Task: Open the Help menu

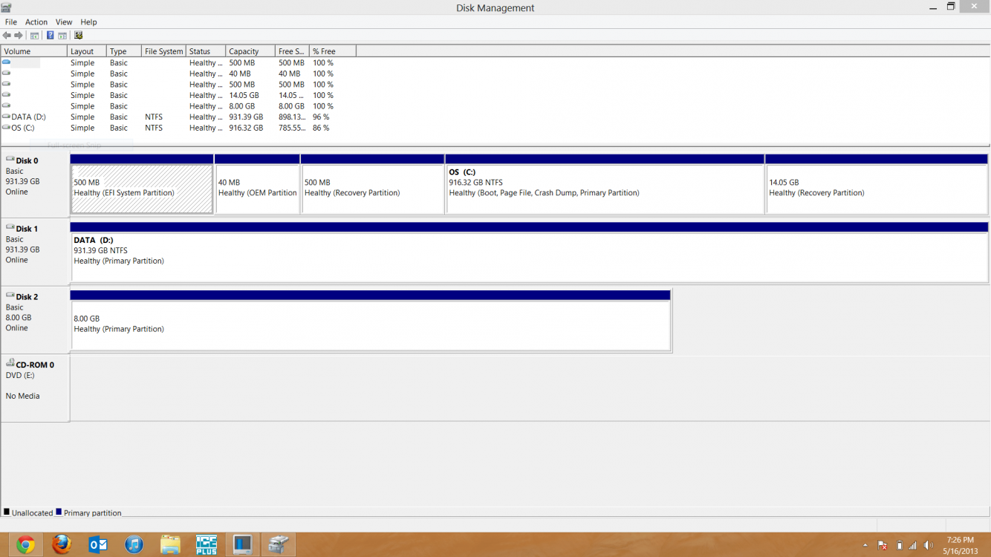Action: pyautogui.click(x=88, y=22)
